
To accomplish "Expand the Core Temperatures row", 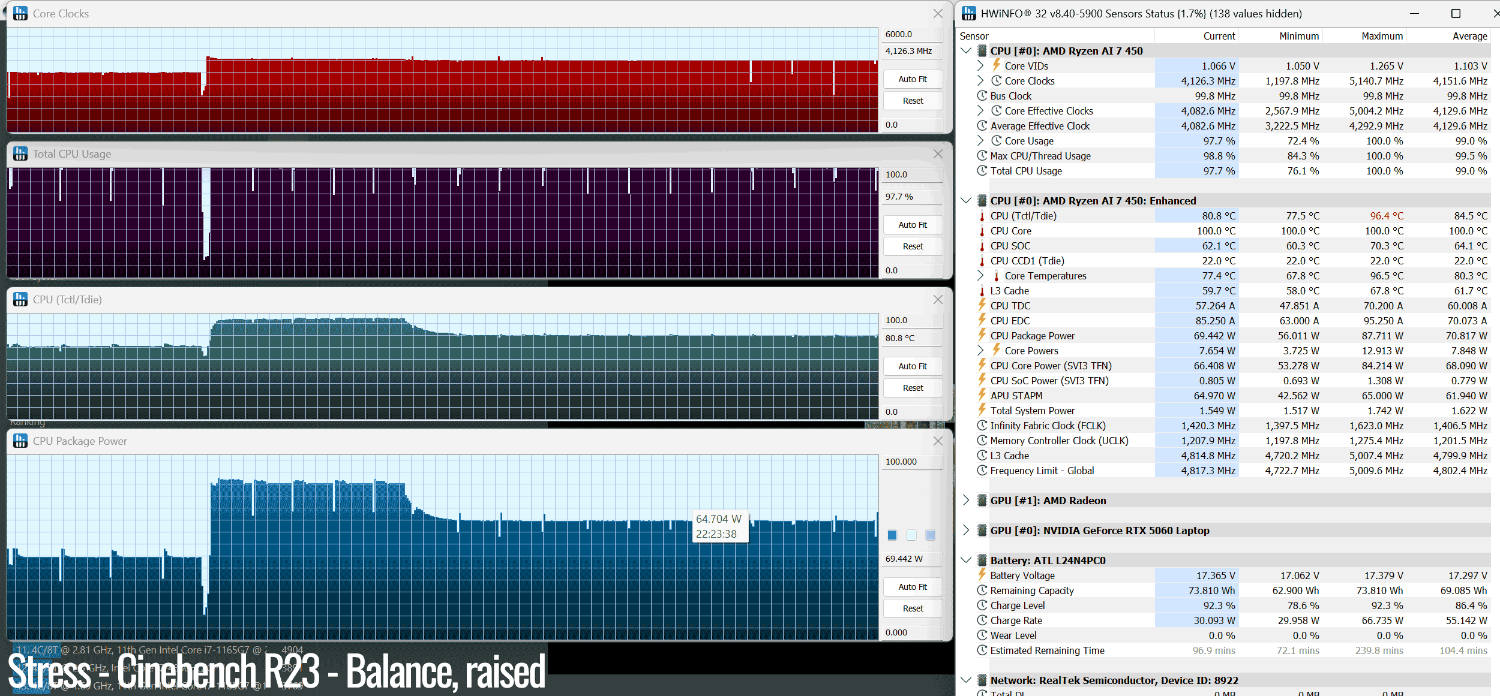I will coord(980,275).
